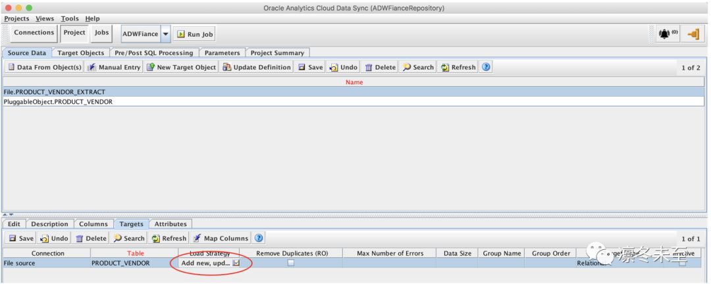Image resolution: width=711 pixels, height=286 pixels.
Task: Open the Tools menu
Action: pos(70,18)
